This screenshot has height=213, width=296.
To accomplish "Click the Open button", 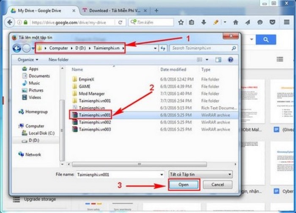I will (184, 185).
